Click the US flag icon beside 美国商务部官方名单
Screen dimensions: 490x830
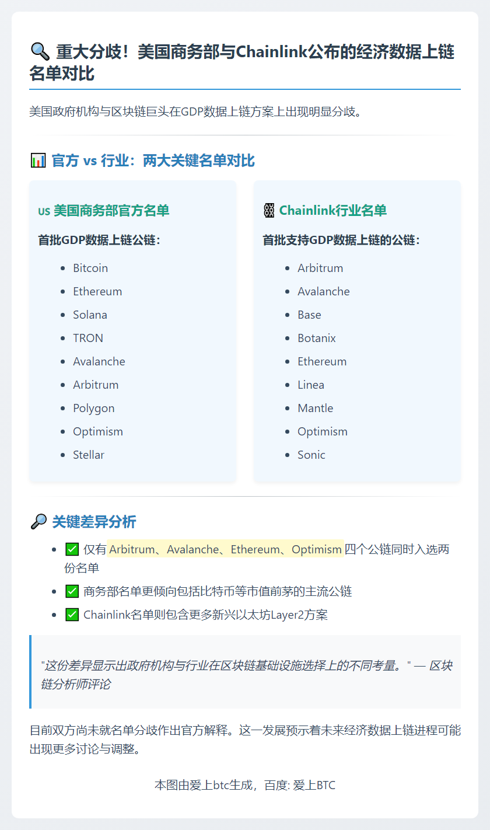pos(44,211)
